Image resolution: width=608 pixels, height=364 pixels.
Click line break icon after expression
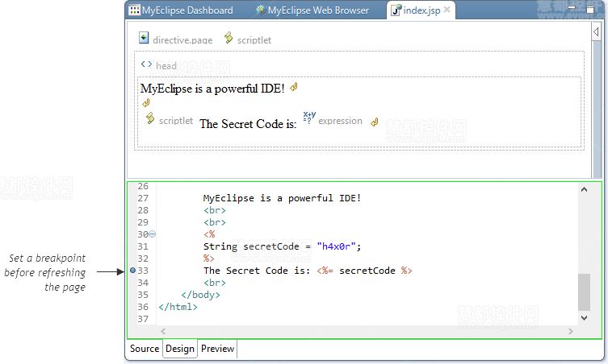(374, 122)
